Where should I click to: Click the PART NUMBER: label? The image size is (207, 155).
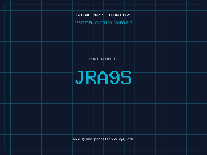103,59
